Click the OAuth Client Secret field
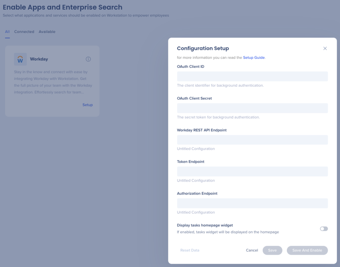This screenshot has width=340, height=267. point(252,108)
